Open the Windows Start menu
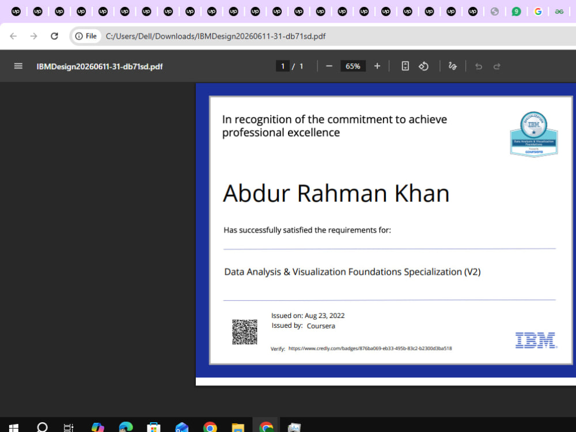The width and height of the screenshot is (576, 432). tap(14, 427)
